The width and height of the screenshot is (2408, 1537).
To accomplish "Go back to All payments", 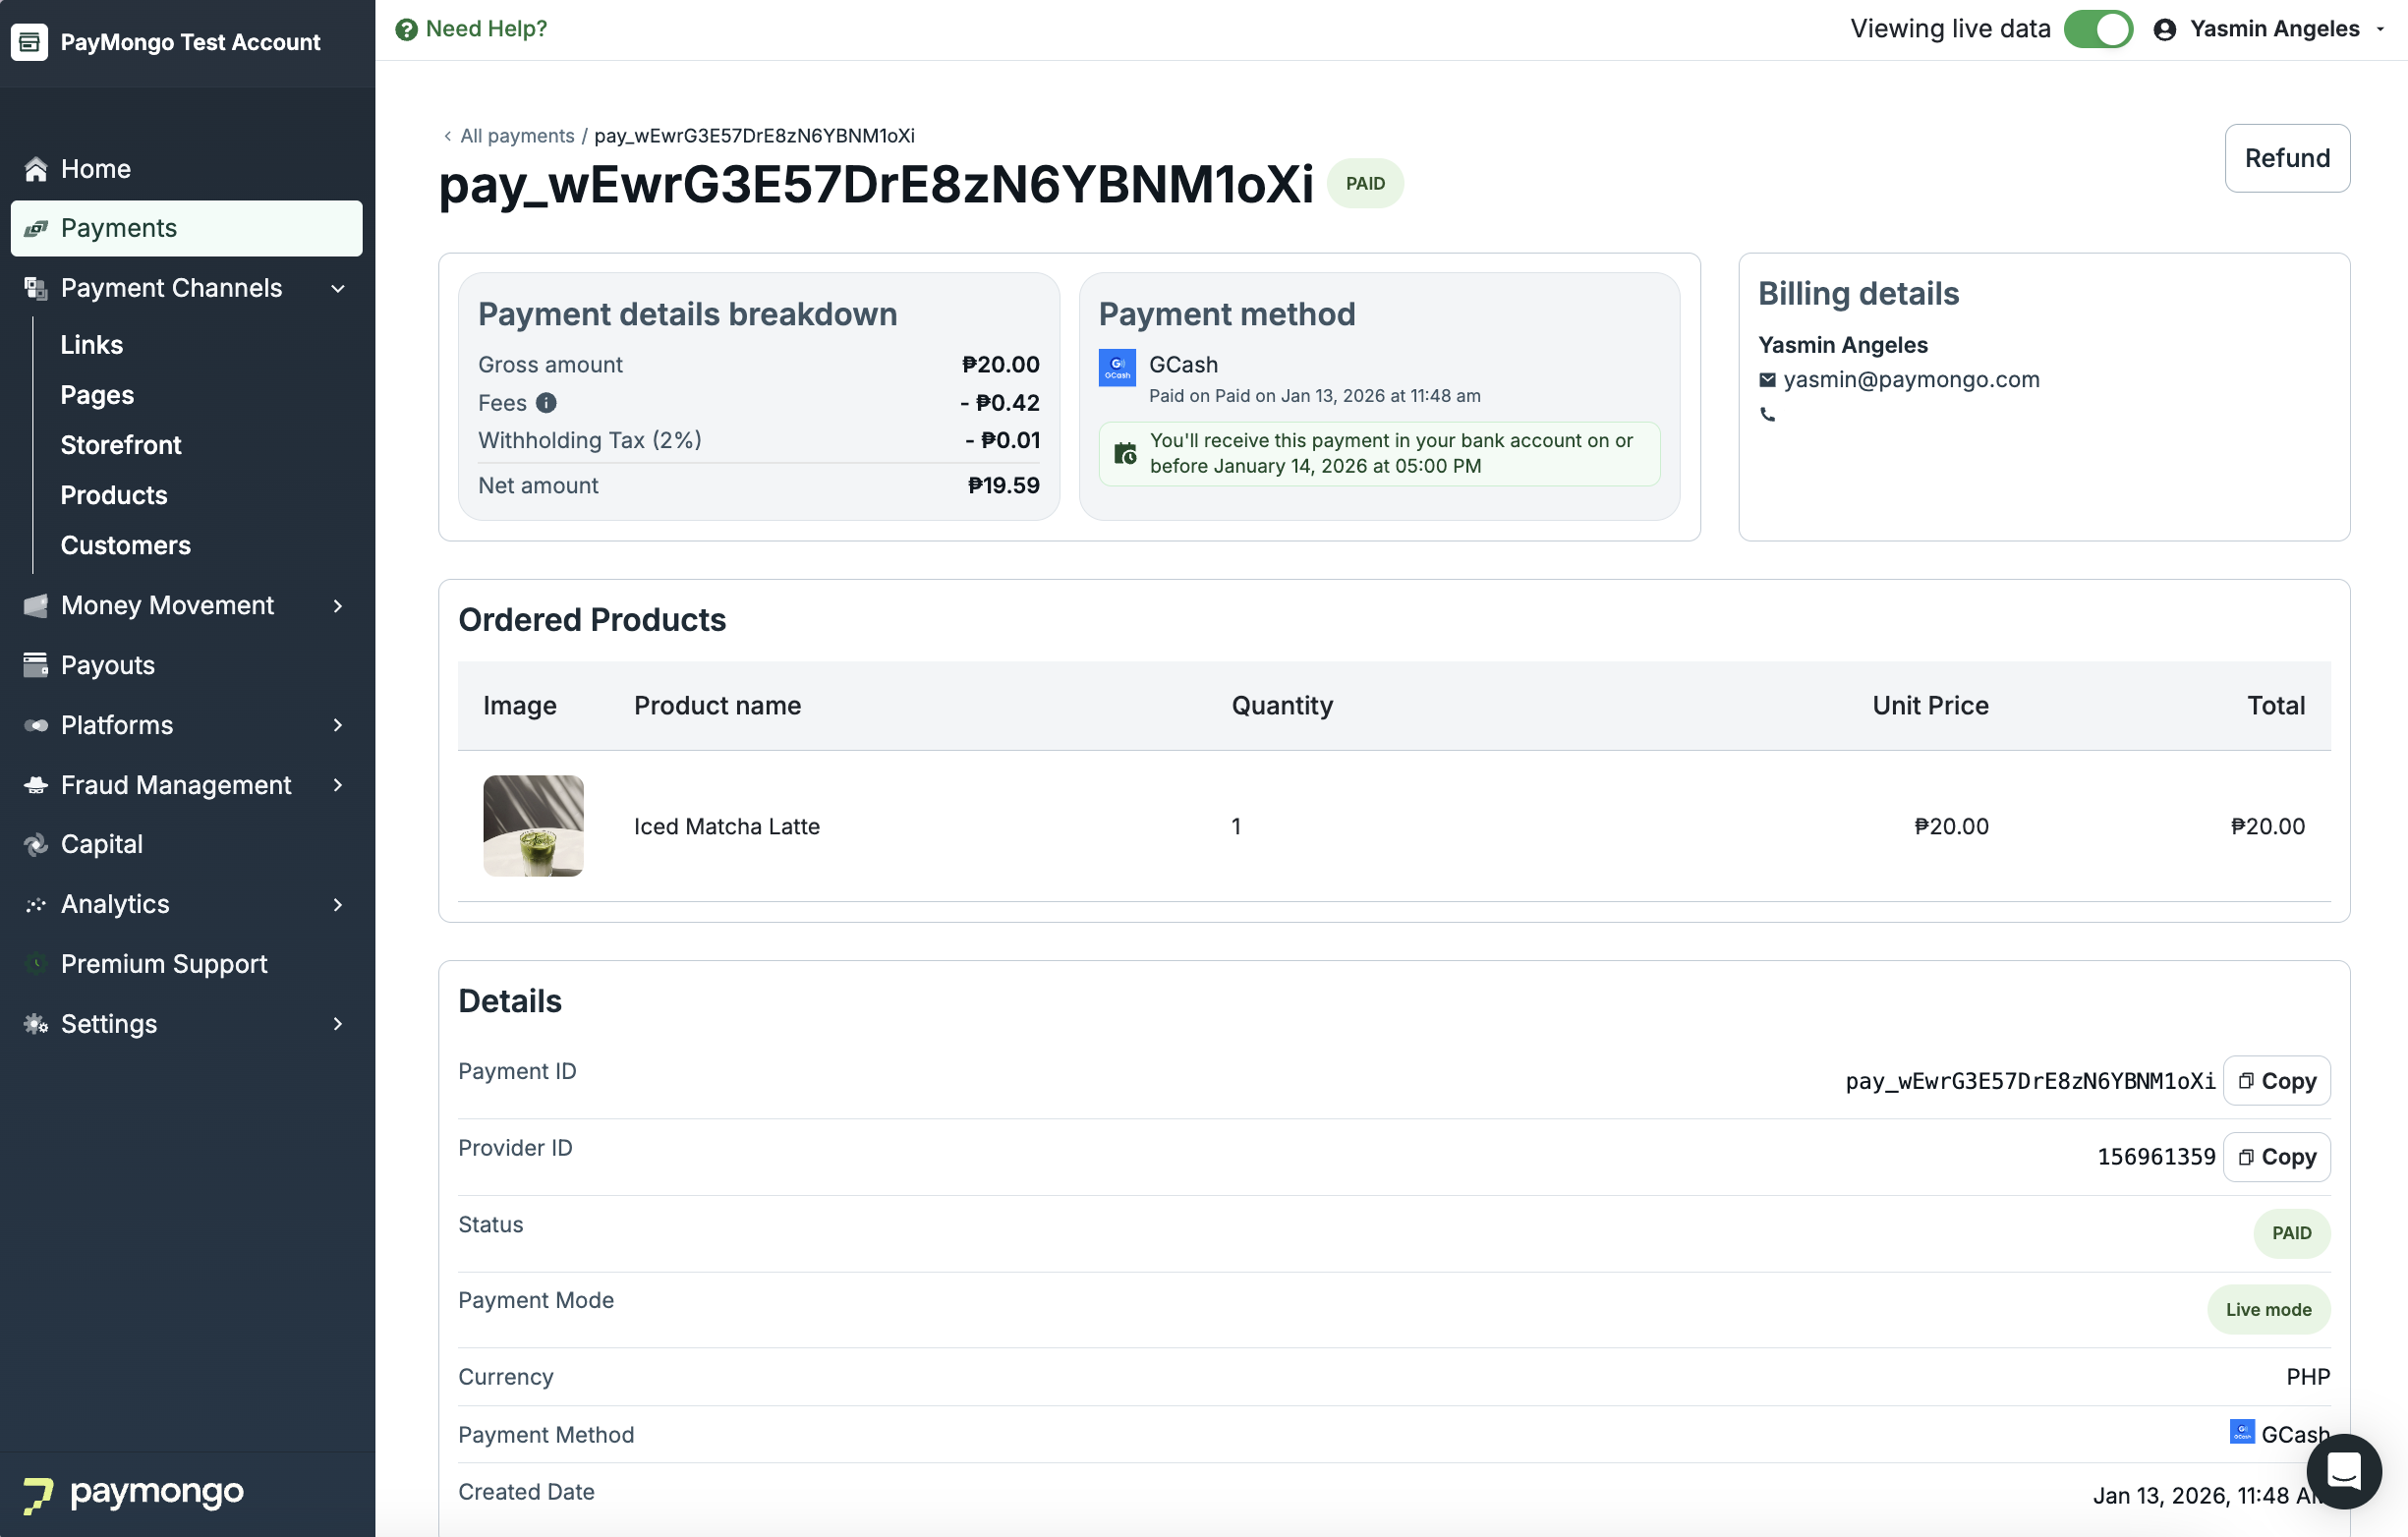I will tap(516, 136).
